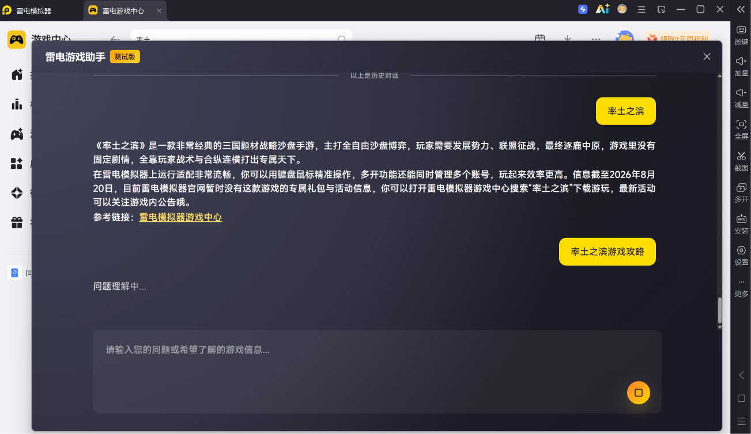Image resolution: width=751 pixels, height=434 pixels.
Task: Click the gamepad icon in the game center sidebar
Action: [x=17, y=134]
